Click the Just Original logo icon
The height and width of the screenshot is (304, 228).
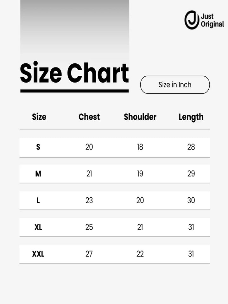[192, 20]
